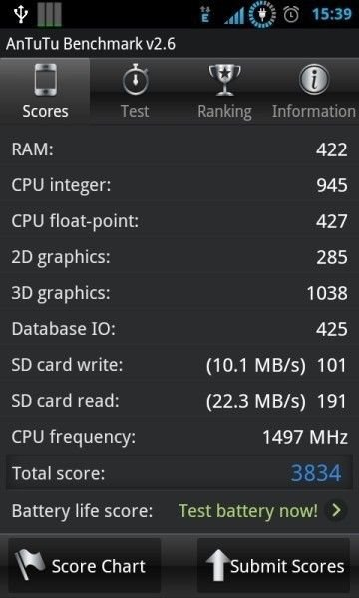The height and width of the screenshot is (598, 359).
Task: Tap the phone icon on Scores tab
Action: 45,80
